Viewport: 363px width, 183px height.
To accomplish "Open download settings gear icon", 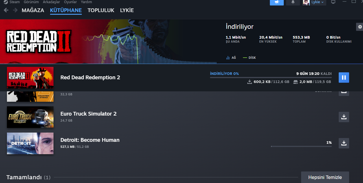I will point(360,27).
